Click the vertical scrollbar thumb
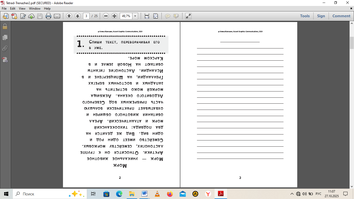This screenshot has height=199, width=354. 352,43
